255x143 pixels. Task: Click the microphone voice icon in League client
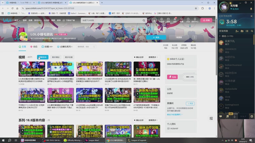pos(235,116)
